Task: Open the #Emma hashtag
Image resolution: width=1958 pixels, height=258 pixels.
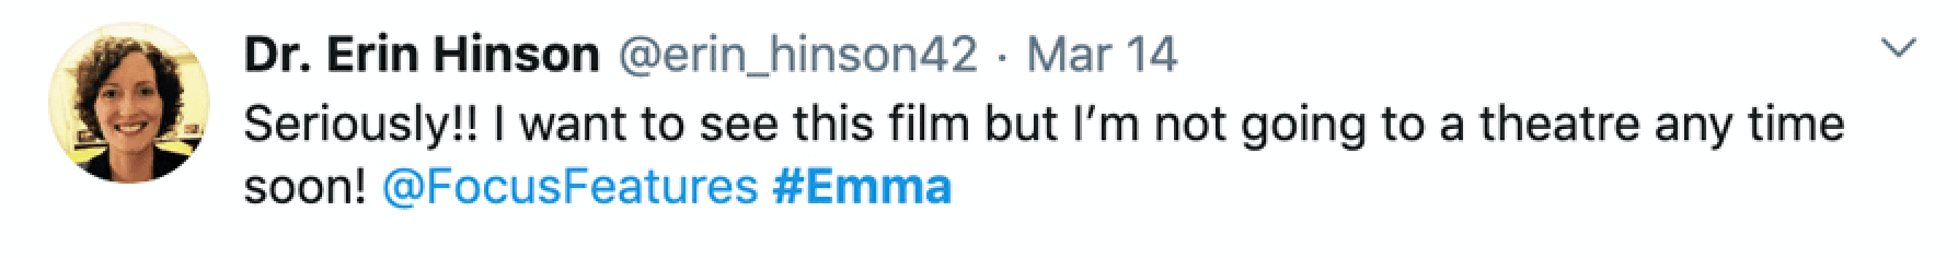Action: click(x=862, y=187)
